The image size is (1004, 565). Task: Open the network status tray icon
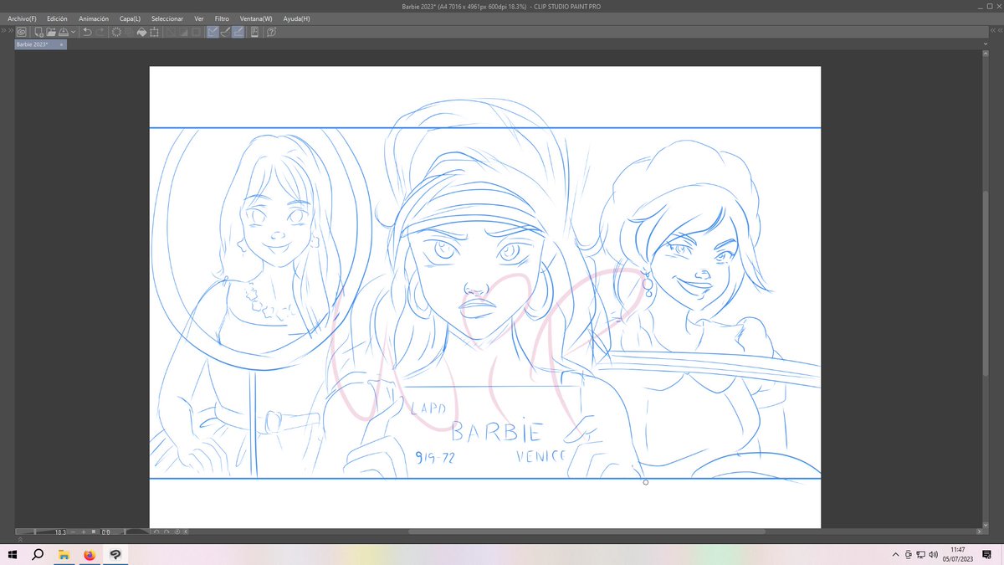pyautogui.click(x=920, y=554)
